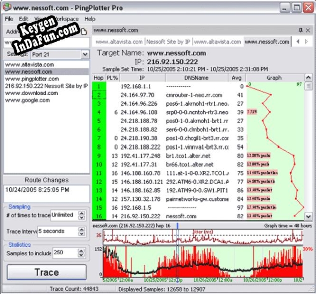
Task: Select www.nessoft.com in the target list
Action: [47, 72]
